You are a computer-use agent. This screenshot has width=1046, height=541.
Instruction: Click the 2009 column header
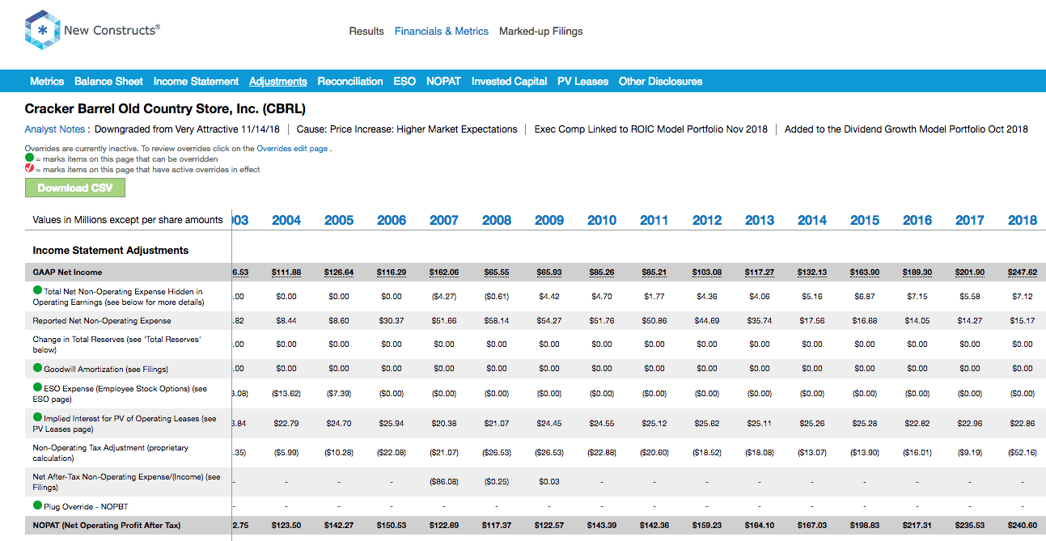point(549,220)
